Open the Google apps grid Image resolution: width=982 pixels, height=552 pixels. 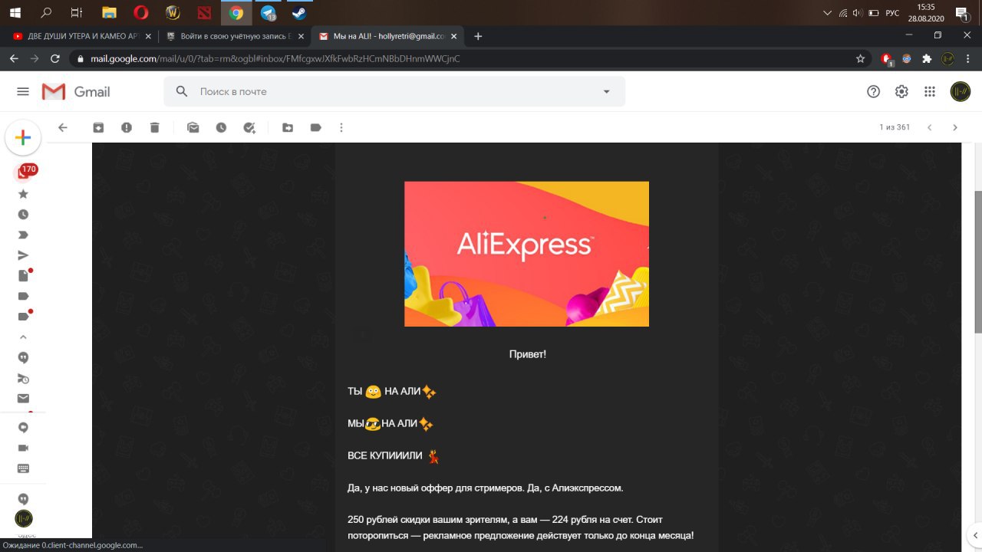[x=930, y=91]
